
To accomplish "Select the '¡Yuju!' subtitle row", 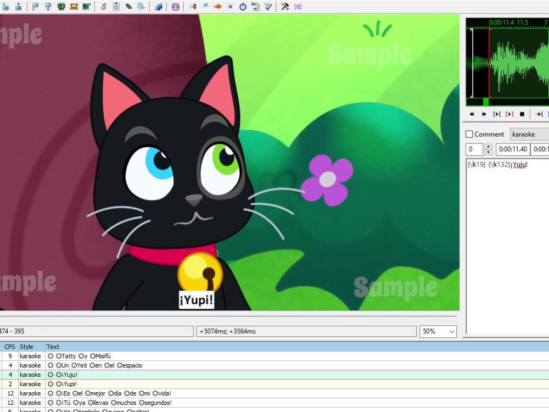I will pos(274,375).
